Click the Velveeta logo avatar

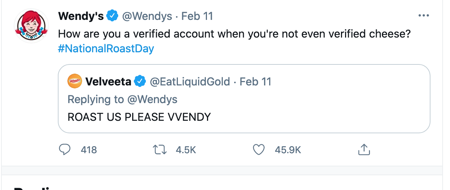[75, 81]
